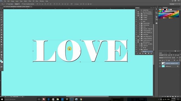The image size is (181, 101).
Task: Select the Move tool in the toolbox
Action: coord(1,10)
